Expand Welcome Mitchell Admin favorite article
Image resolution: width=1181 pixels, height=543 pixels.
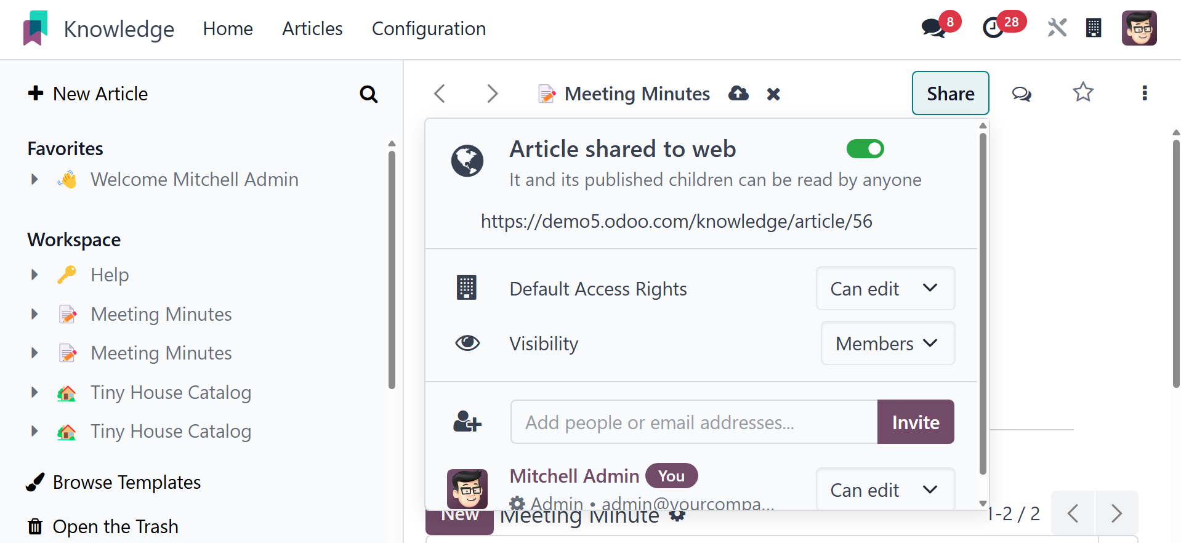point(34,179)
